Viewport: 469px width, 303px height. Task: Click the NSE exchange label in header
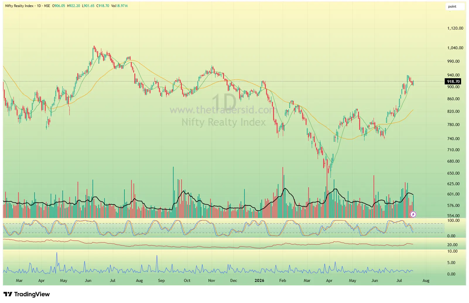(x=47, y=6)
